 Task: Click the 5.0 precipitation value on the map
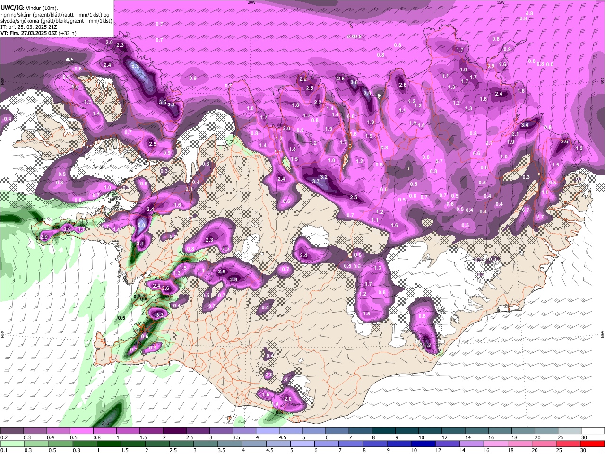[x=141, y=226]
